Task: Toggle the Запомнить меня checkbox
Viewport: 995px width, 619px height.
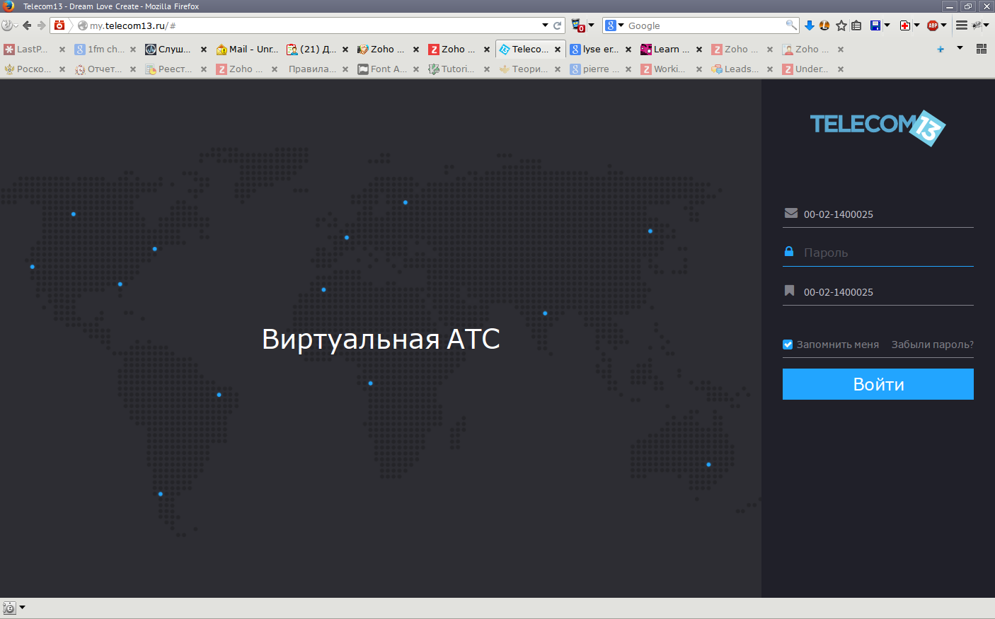Action: 788,345
